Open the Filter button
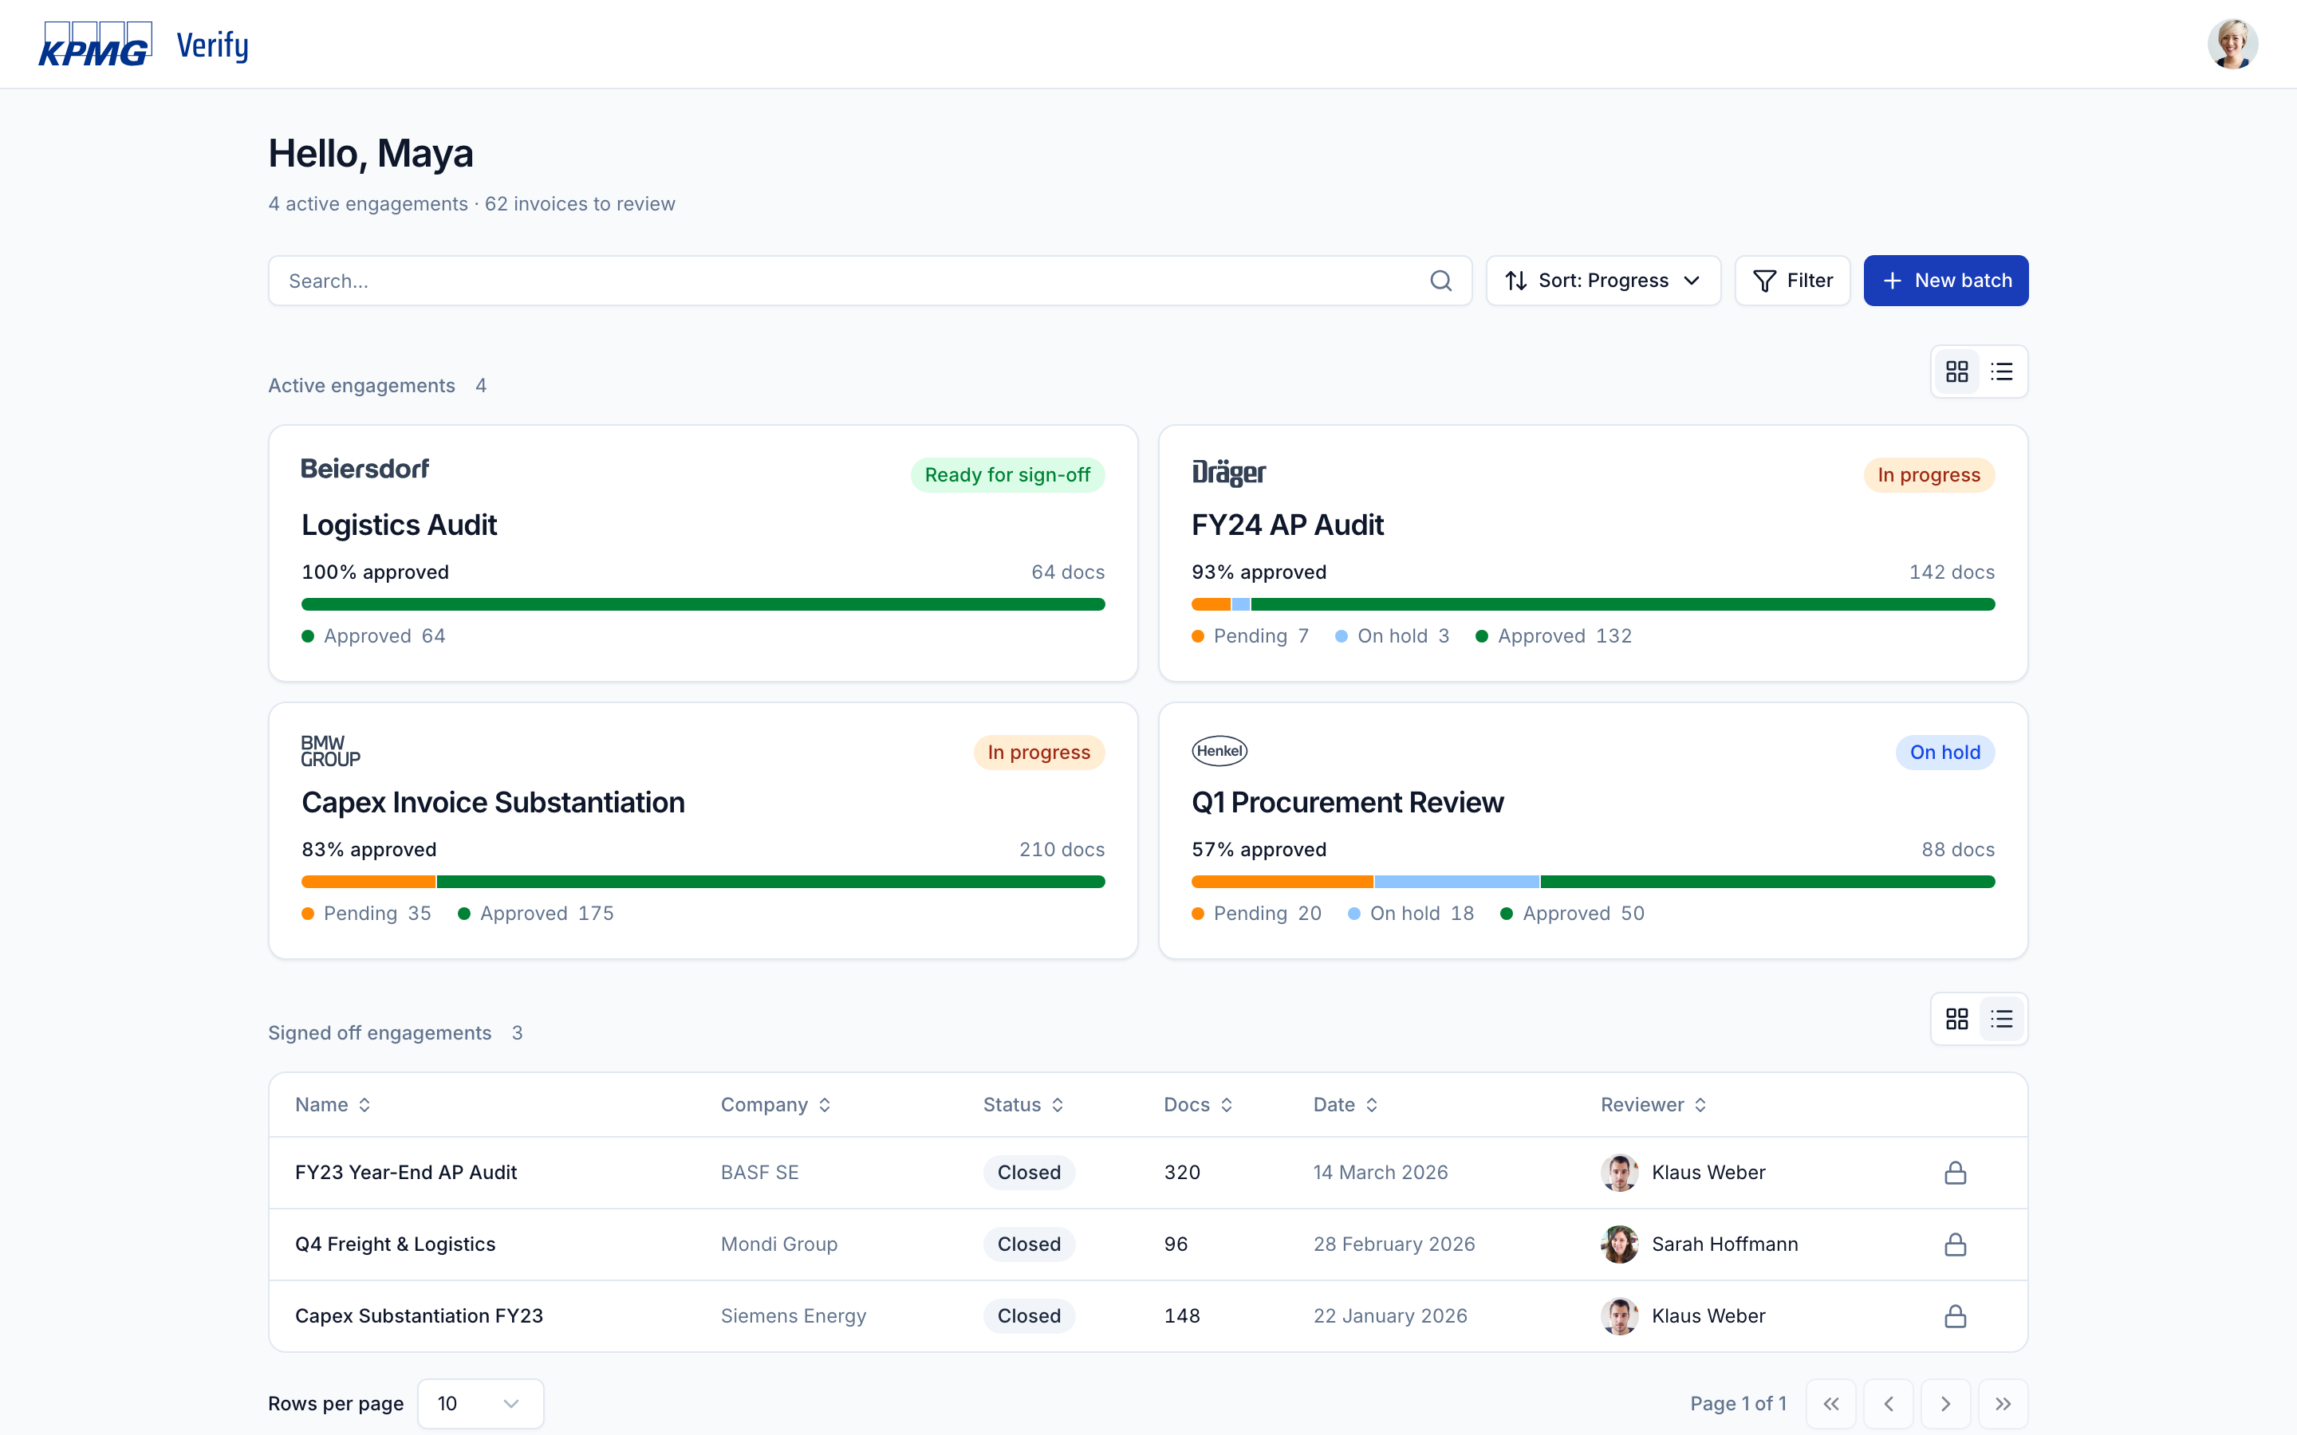The height and width of the screenshot is (1435, 2297). click(1792, 281)
